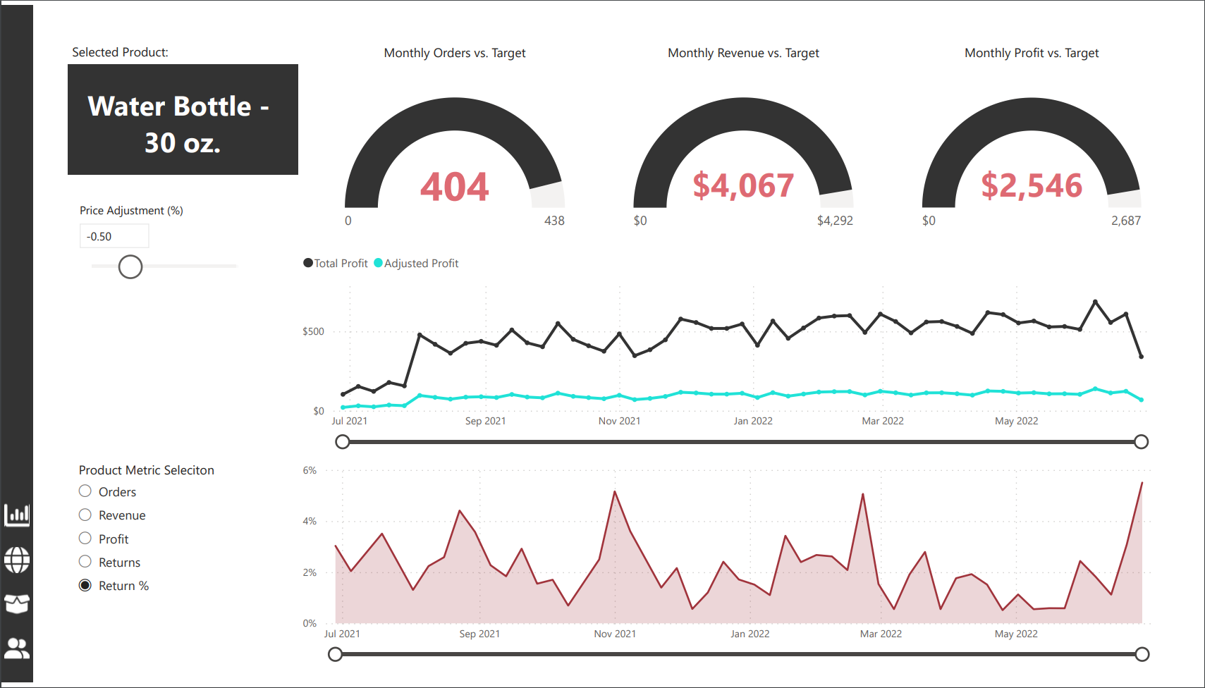Click the Water Bottle - 30 oz. card

[x=183, y=119]
